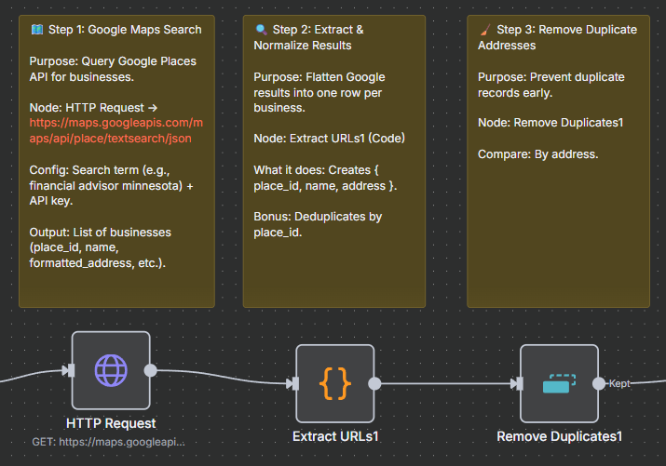Click connection line from HTTP Request to Extract URLs1
This screenshot has height=466, width=666.
coord(221,377)
